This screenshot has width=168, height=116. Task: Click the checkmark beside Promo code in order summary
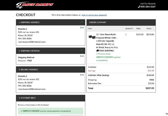click(97, 54)
